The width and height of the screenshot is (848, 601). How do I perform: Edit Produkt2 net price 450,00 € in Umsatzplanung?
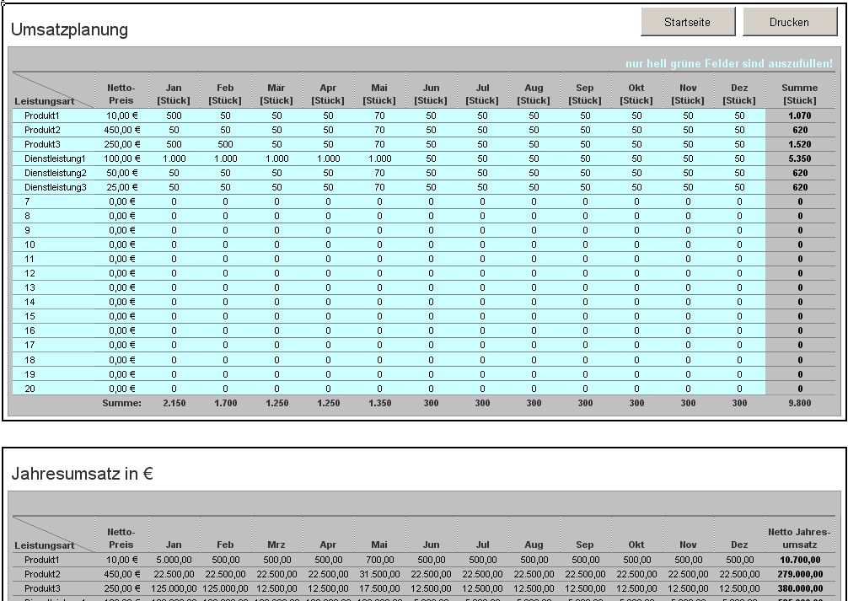[x=121, y=130]
